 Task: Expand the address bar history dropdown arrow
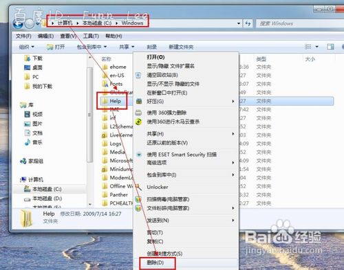(239, 23)
